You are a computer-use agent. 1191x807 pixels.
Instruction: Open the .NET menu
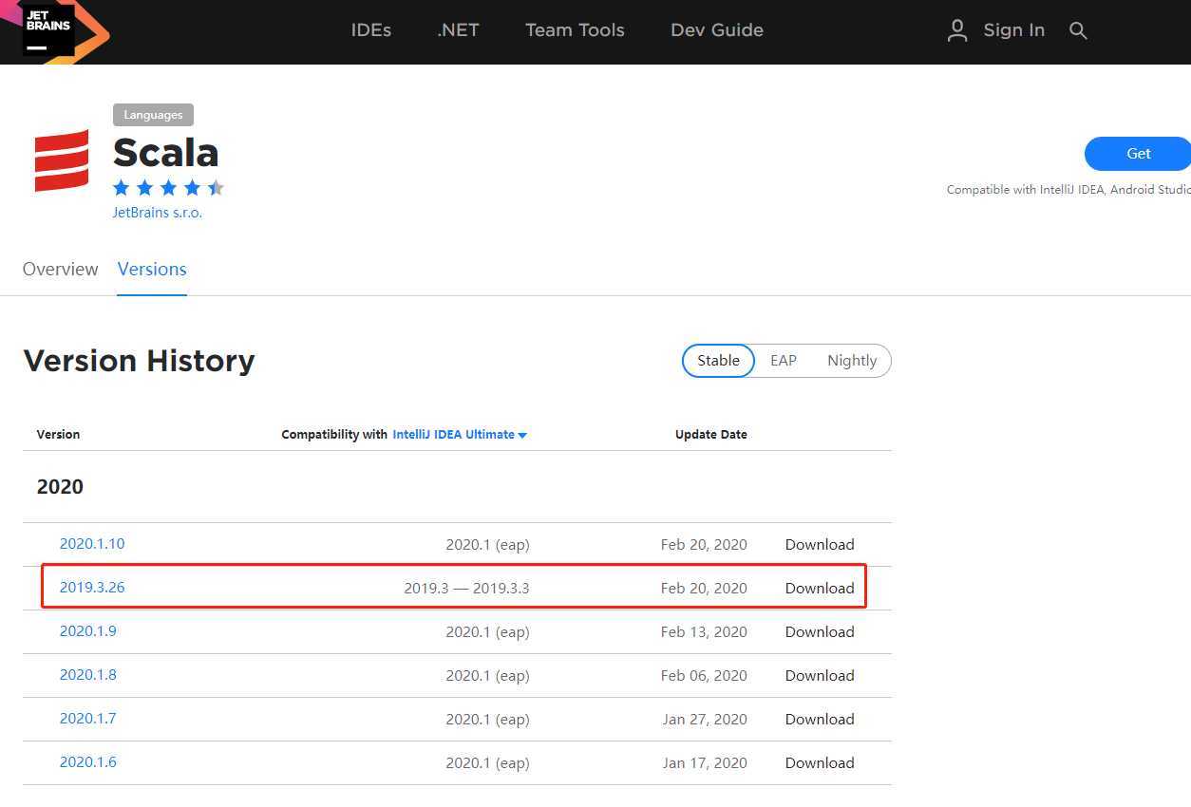[x=458, y=30]
